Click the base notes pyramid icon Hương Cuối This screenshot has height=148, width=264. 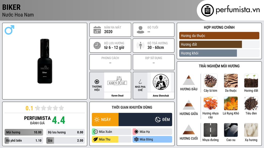[189, 129]
